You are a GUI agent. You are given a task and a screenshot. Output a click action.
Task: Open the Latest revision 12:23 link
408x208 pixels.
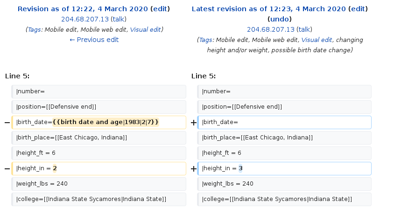[269, 9]
